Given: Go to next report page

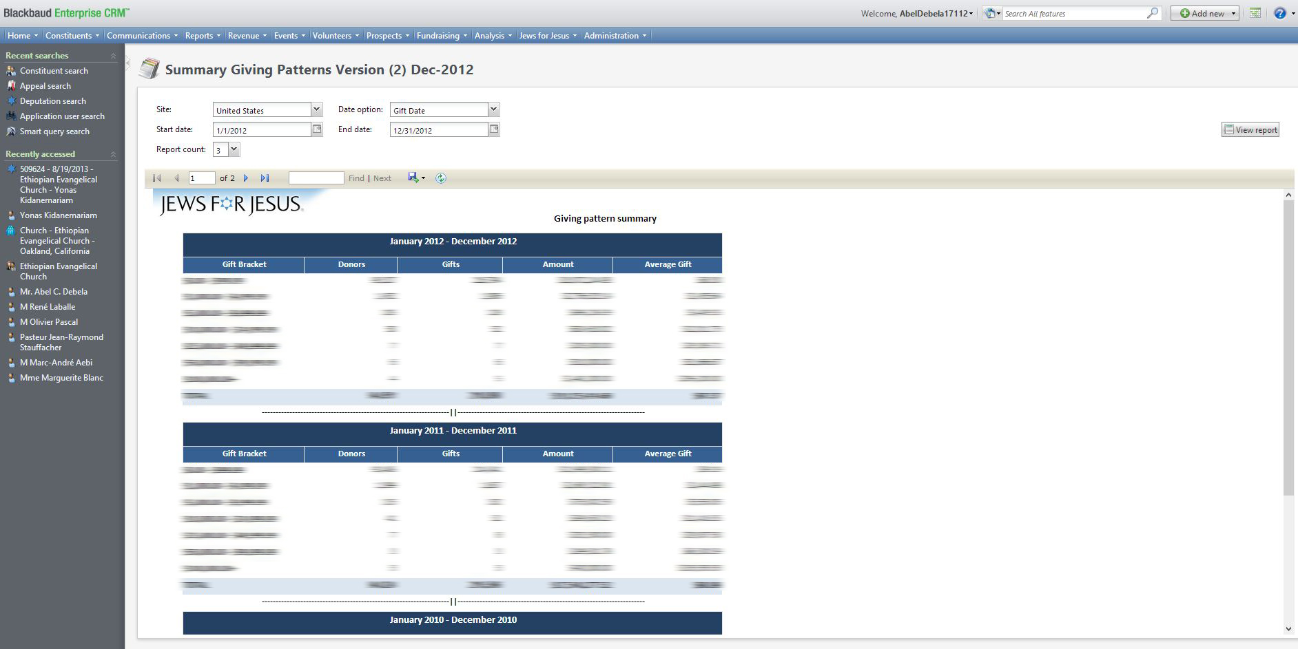Looking at the screenshot, I should [x=246, y=178].
